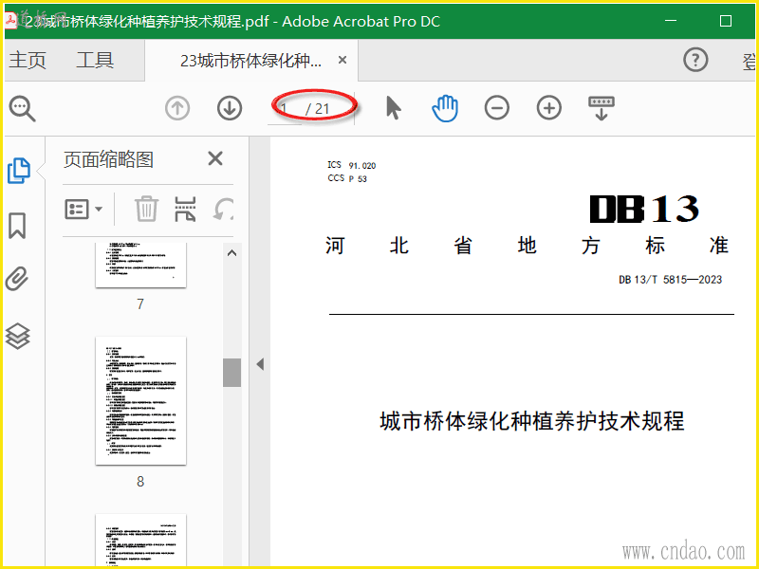Activate the Hand pan tool
The width and height of the screenshot is (759, 569).
click(445, 108)
